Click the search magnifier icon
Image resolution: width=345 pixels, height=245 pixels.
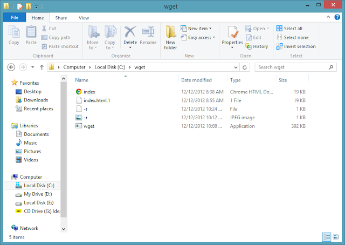click(x=330, y=67)
